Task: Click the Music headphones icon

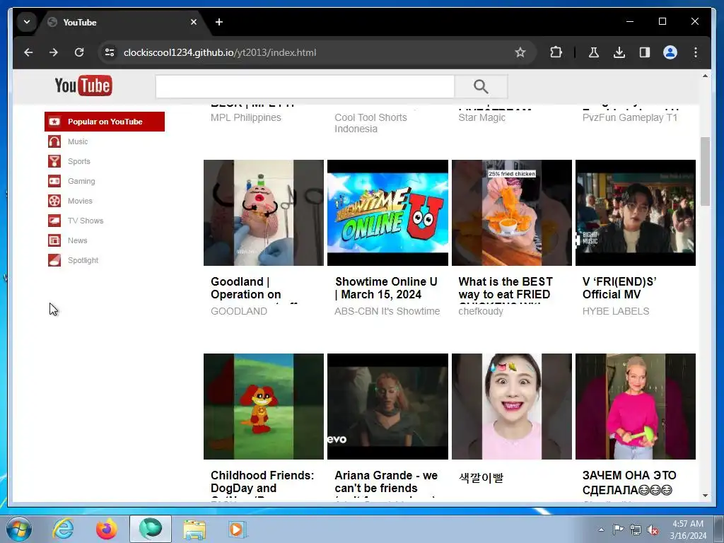Action: click(54, 141)
